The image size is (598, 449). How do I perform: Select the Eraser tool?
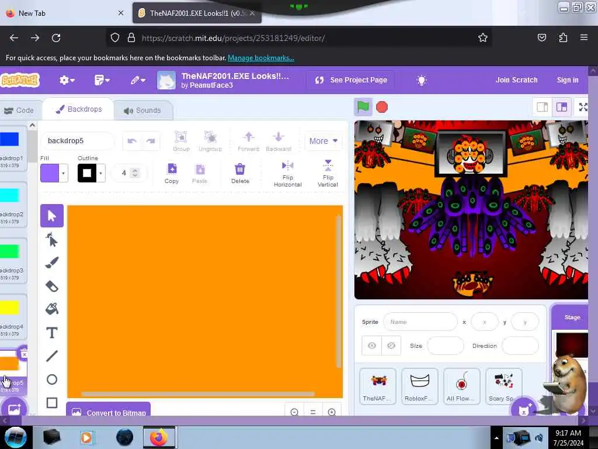tap(52, 286)
